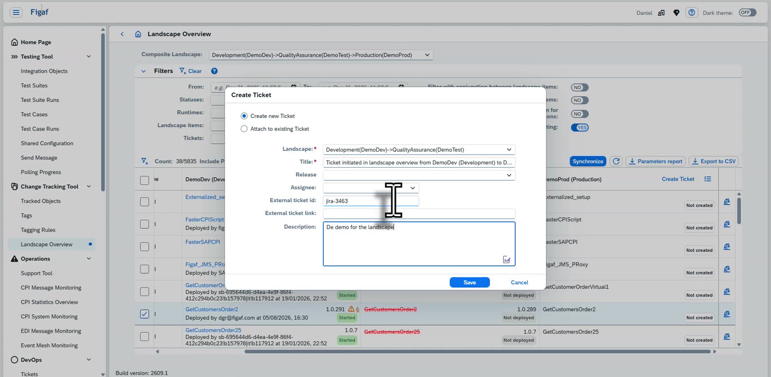The image size is (771, 377).
Task: Uncheck the GetCustomersOrder2 row checkbox
Action: [x=145, y=314]
